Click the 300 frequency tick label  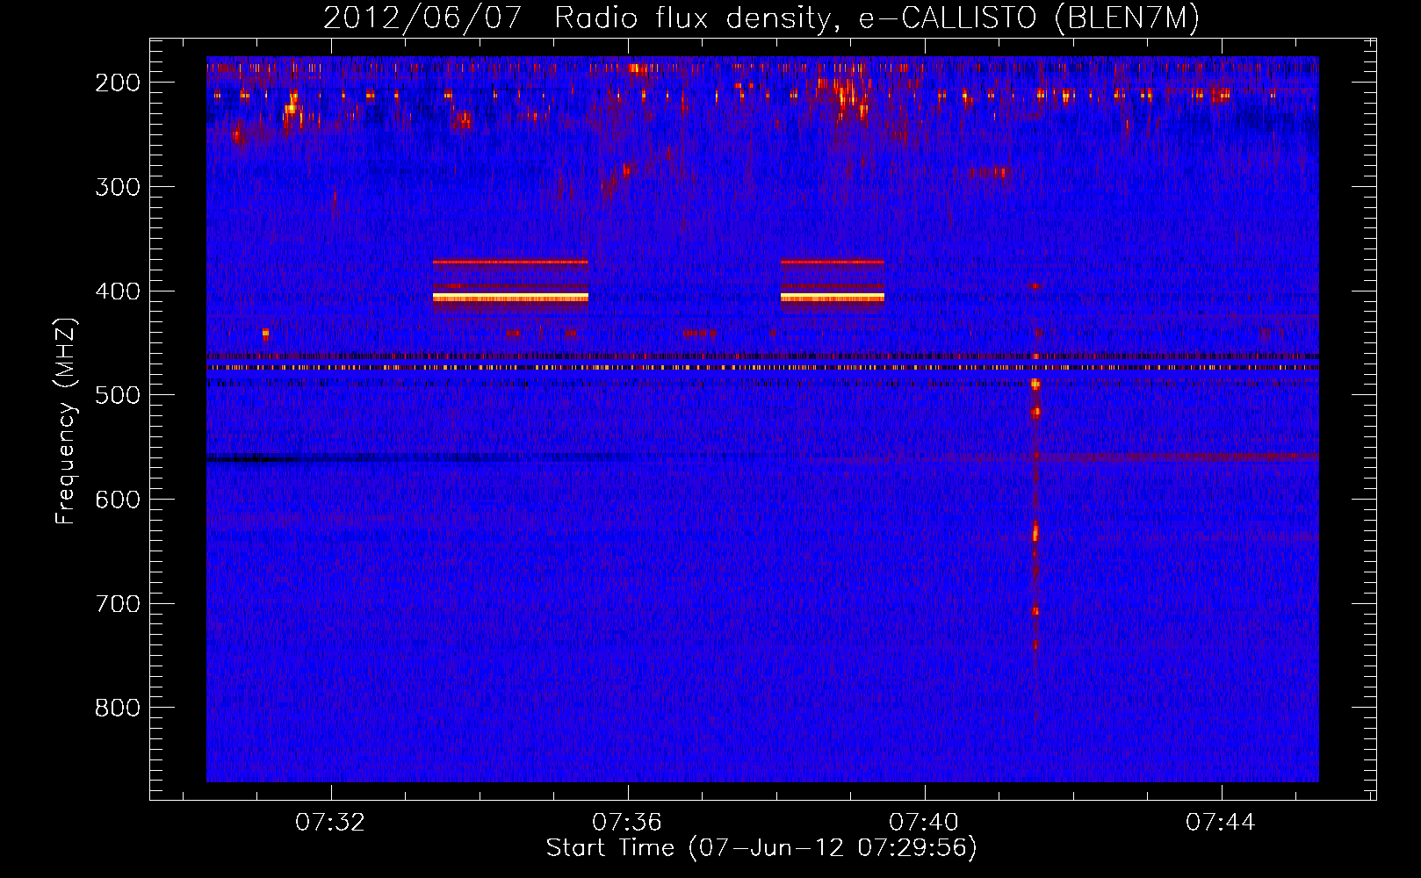coord(118,187)
